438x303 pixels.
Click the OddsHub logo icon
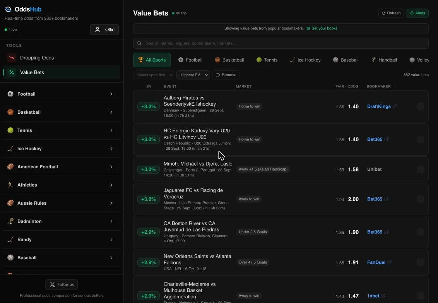pos(8,9)
